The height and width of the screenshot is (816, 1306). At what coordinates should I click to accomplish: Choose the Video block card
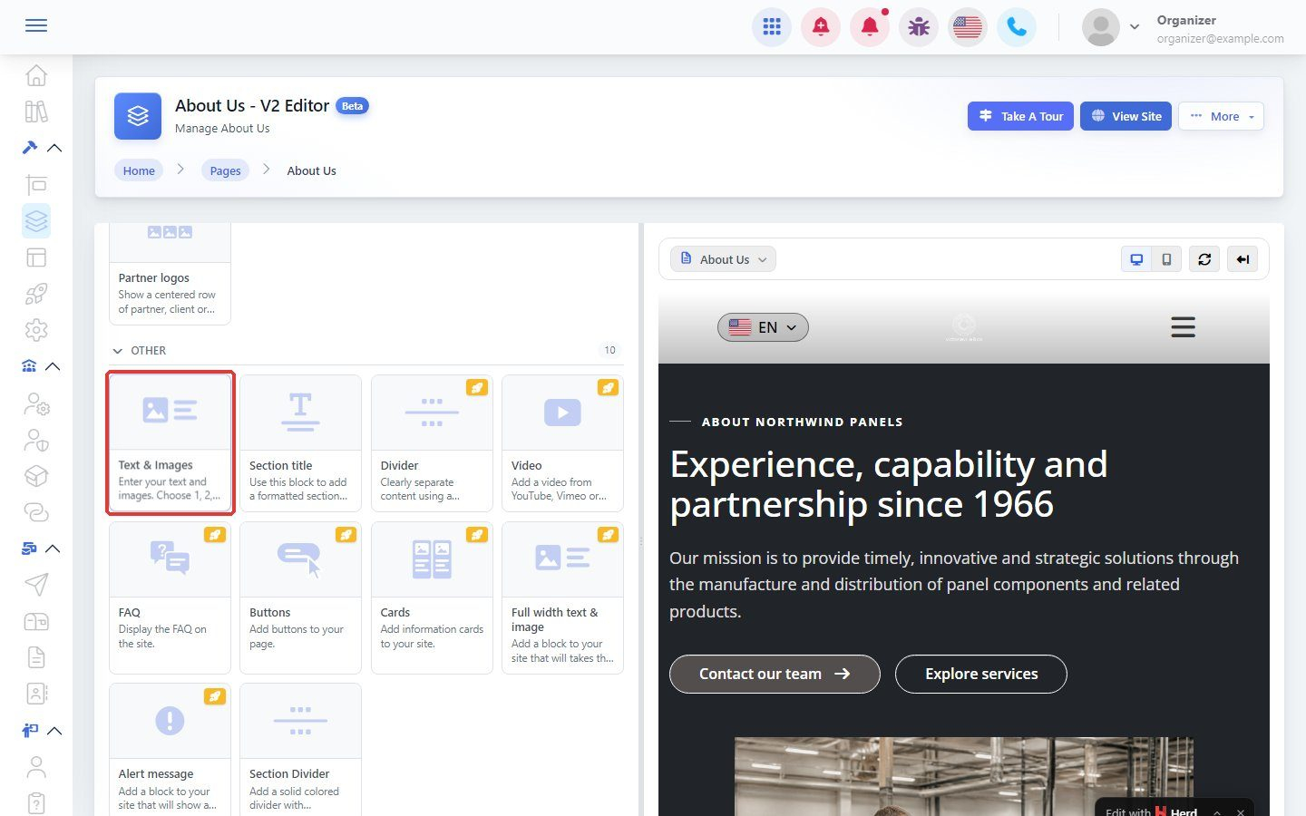click(x=562, y=443)
